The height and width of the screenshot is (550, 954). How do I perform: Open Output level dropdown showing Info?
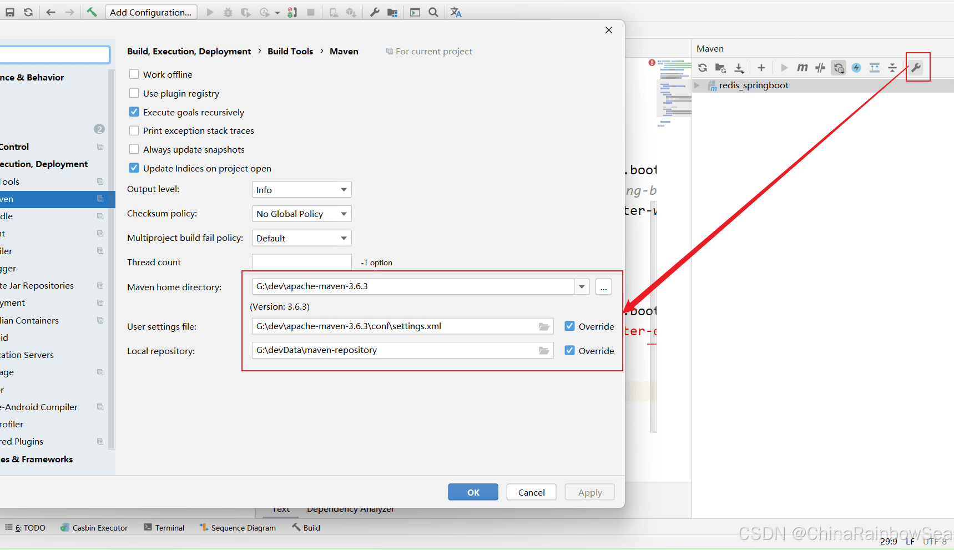pyautogui.click(x=302, y=190)
